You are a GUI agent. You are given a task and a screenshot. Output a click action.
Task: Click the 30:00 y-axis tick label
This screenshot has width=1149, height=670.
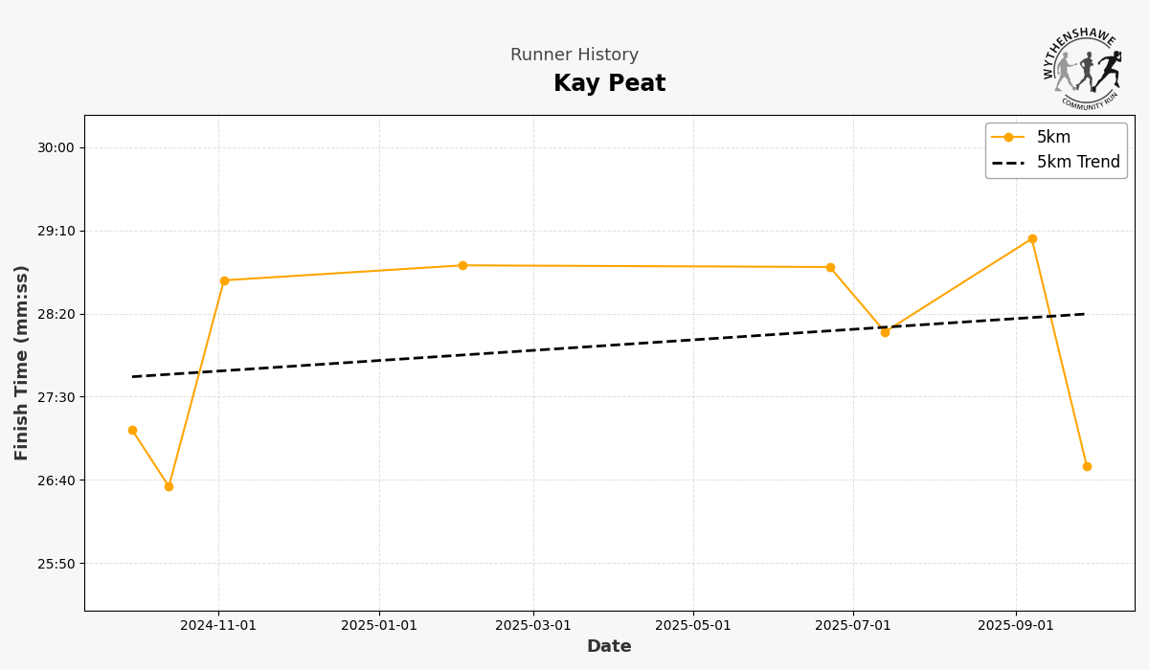[56, 147]
